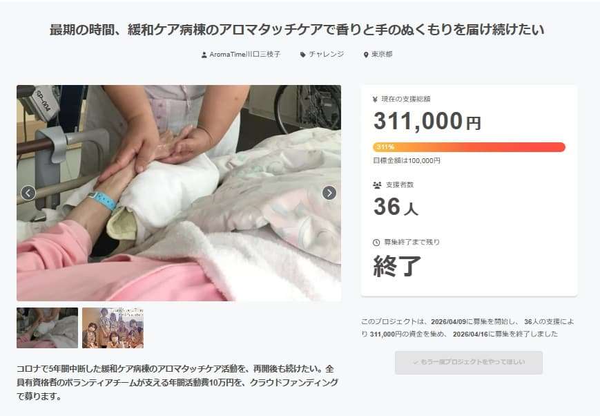Select the first hand massage thumbnail

(x=47, y=328)
